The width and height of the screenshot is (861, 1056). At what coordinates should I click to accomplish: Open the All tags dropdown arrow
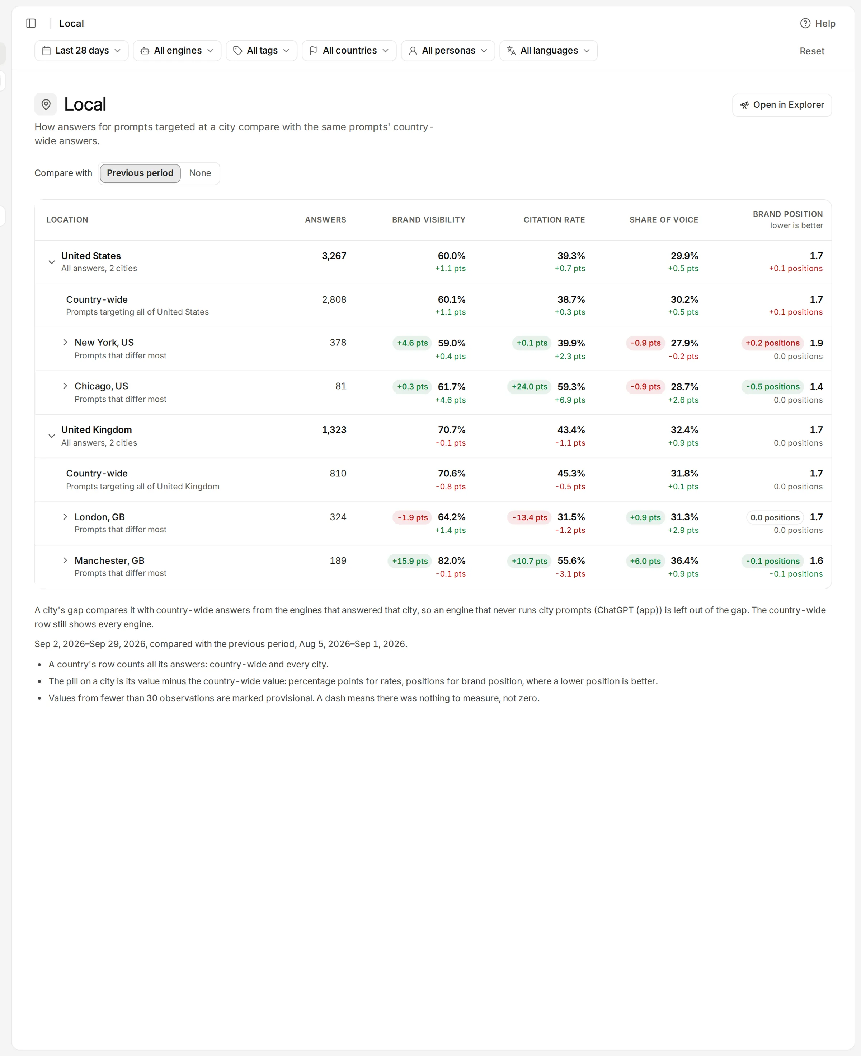[x=286, y=51]
